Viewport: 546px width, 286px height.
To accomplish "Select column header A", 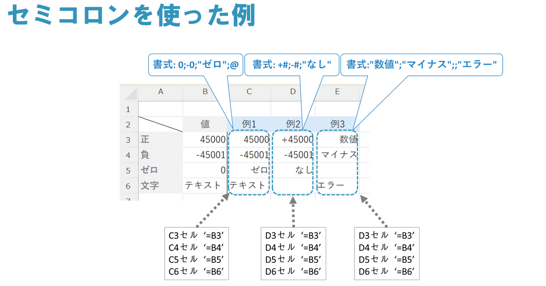I will (x=161, y=93).
